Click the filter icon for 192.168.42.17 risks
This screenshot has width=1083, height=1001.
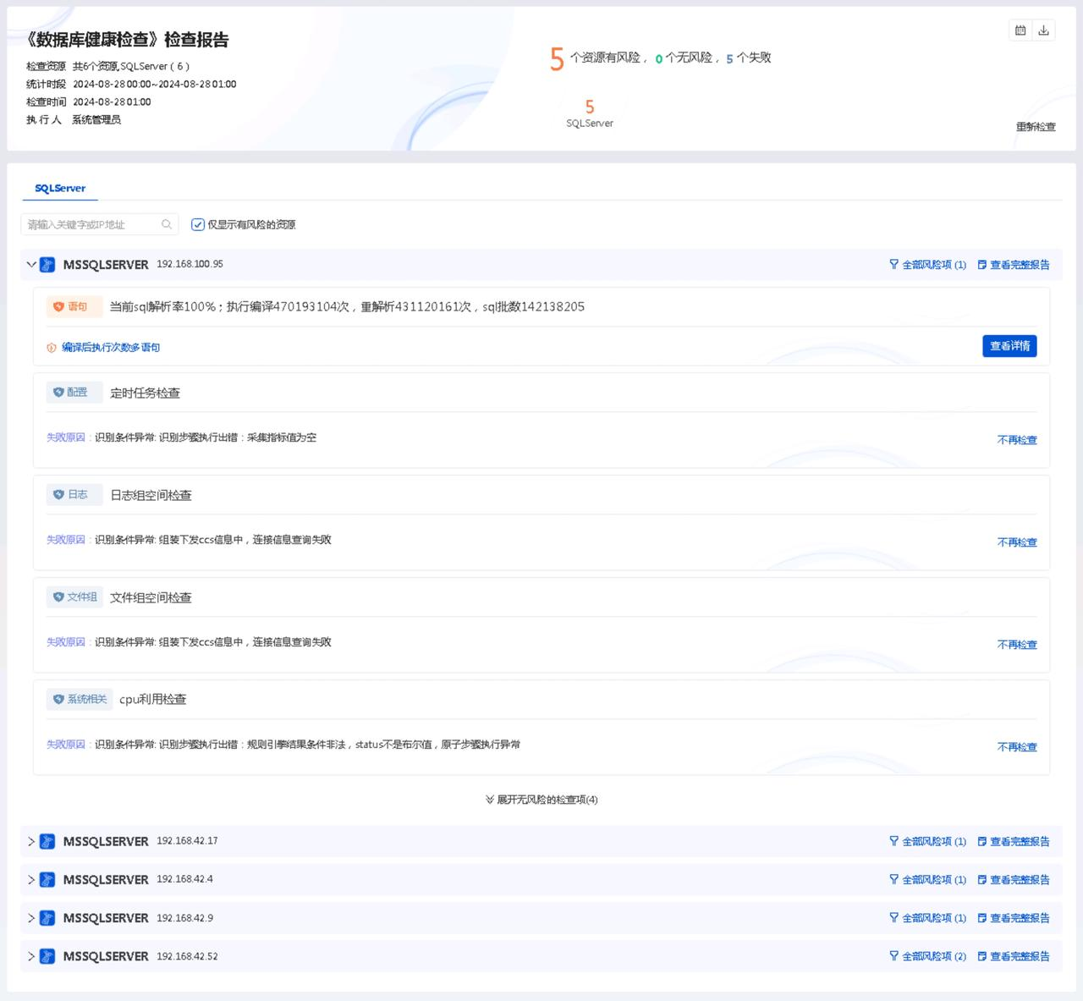click(893, 841)
